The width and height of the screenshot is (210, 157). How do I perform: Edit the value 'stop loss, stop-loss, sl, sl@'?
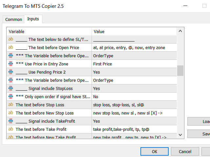tap(134, 105)
